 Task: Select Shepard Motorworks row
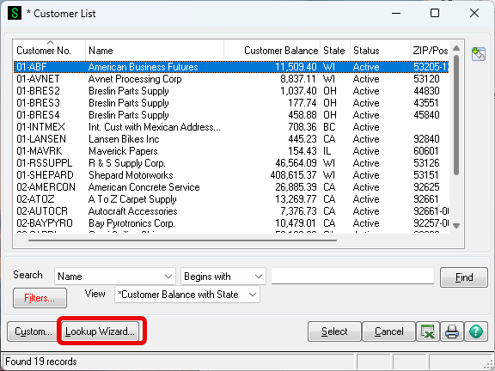pyautogui.click(x=231, y=175)
